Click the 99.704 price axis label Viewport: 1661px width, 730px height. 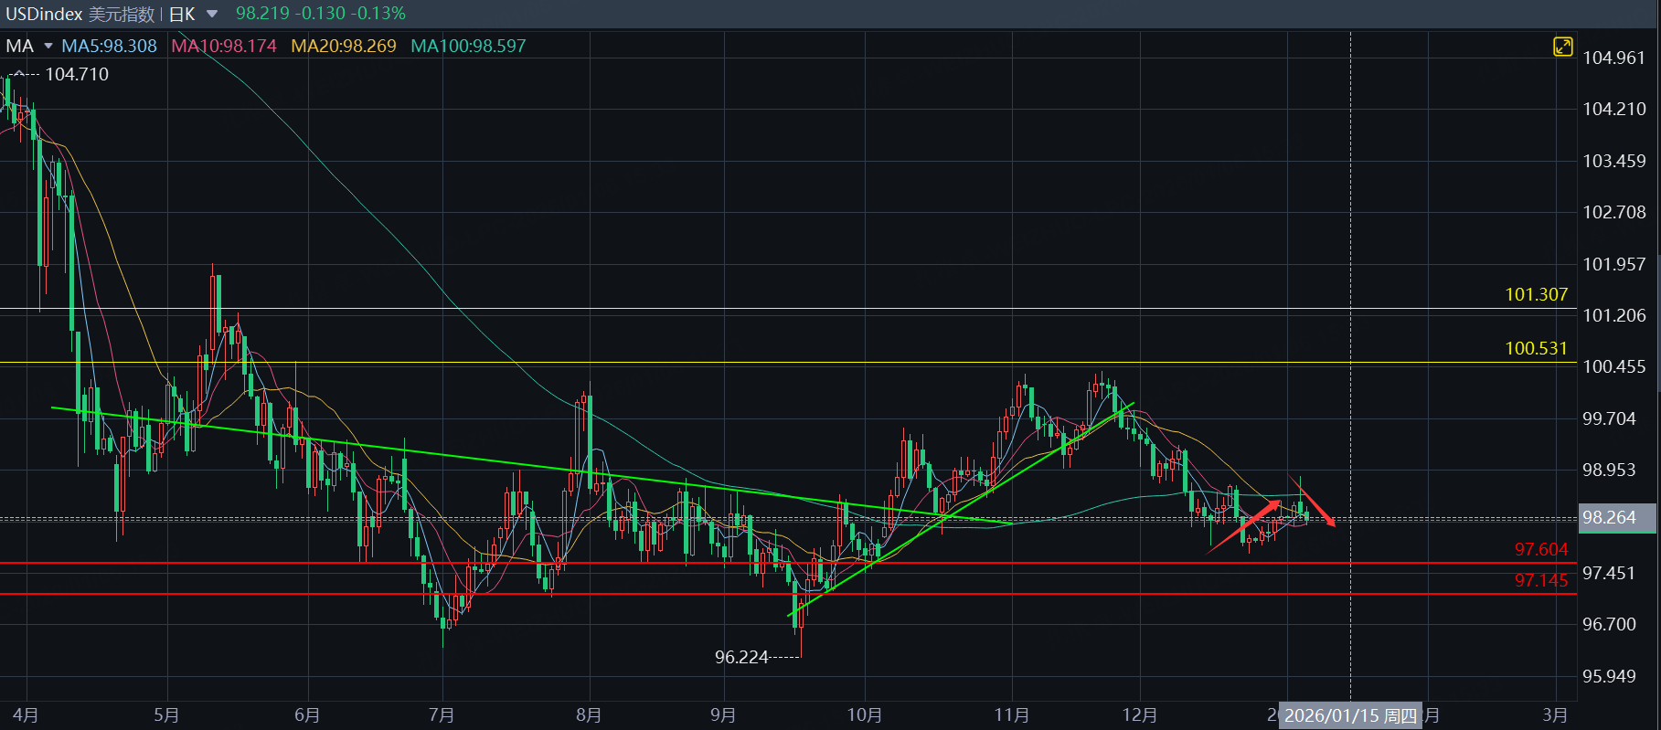coord(1609,418)
